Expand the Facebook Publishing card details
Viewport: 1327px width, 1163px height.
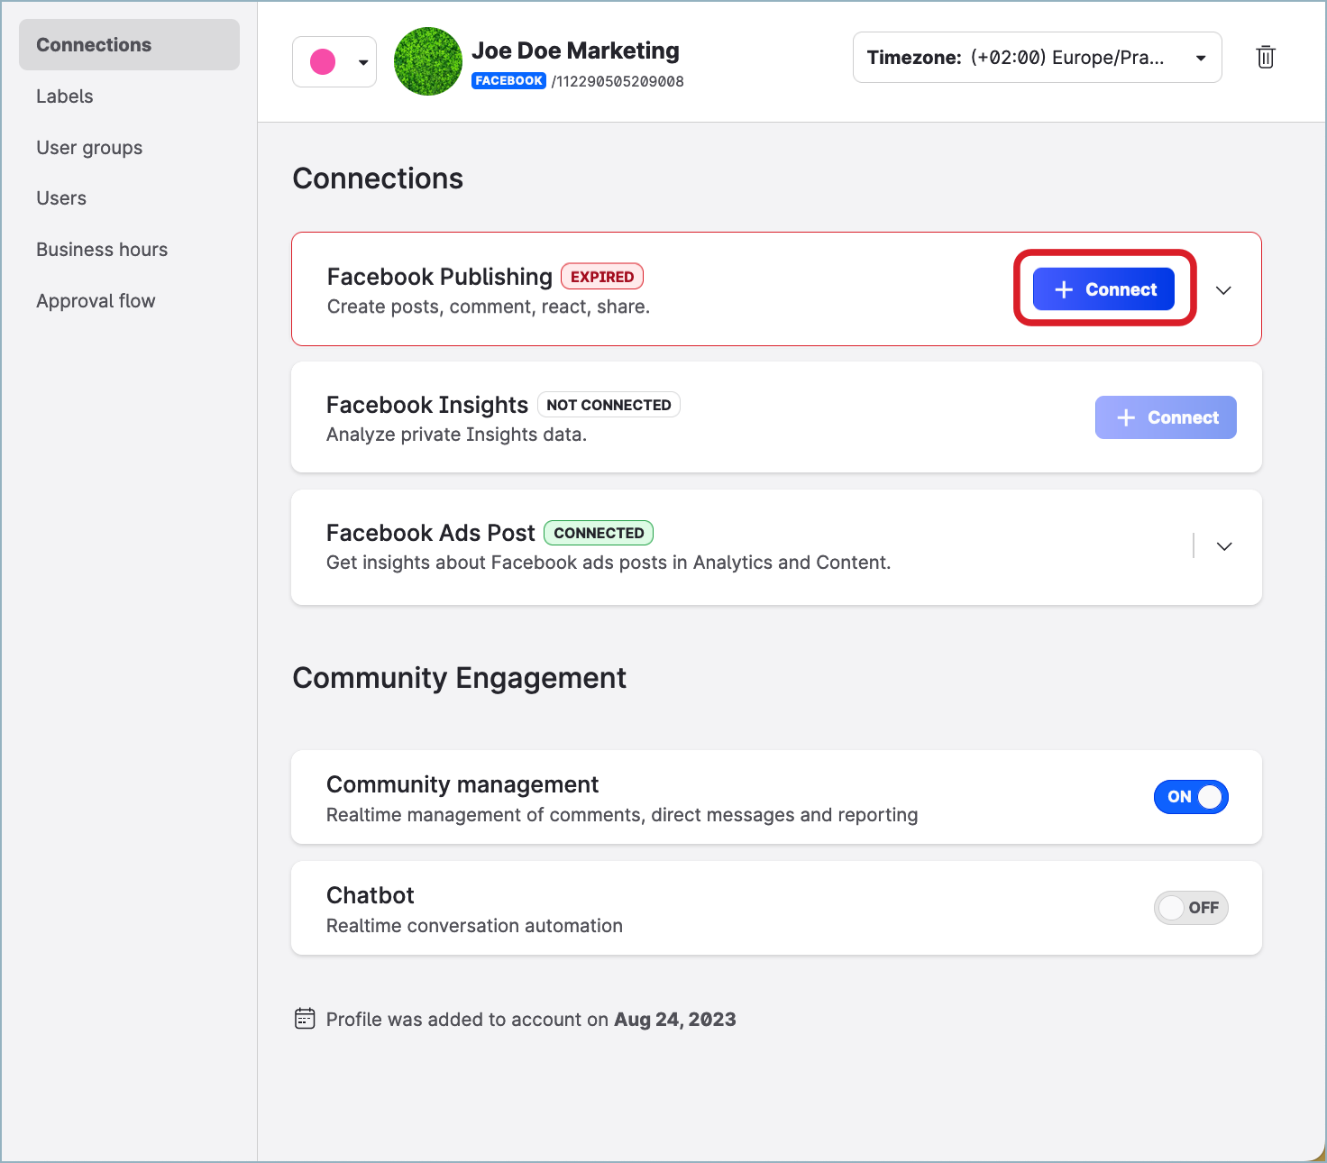(1223, 289)
